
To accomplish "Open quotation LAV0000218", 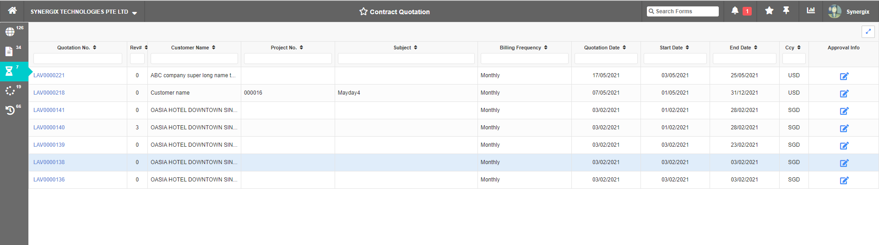I will [x=49, y=93].
